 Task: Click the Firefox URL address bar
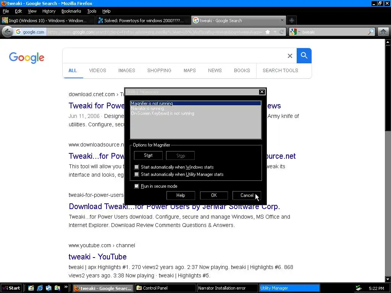[x=155, y=32]
